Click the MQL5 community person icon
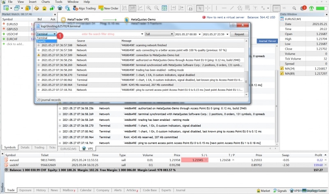Screen dimensions: 329x194 click(67, 8)
